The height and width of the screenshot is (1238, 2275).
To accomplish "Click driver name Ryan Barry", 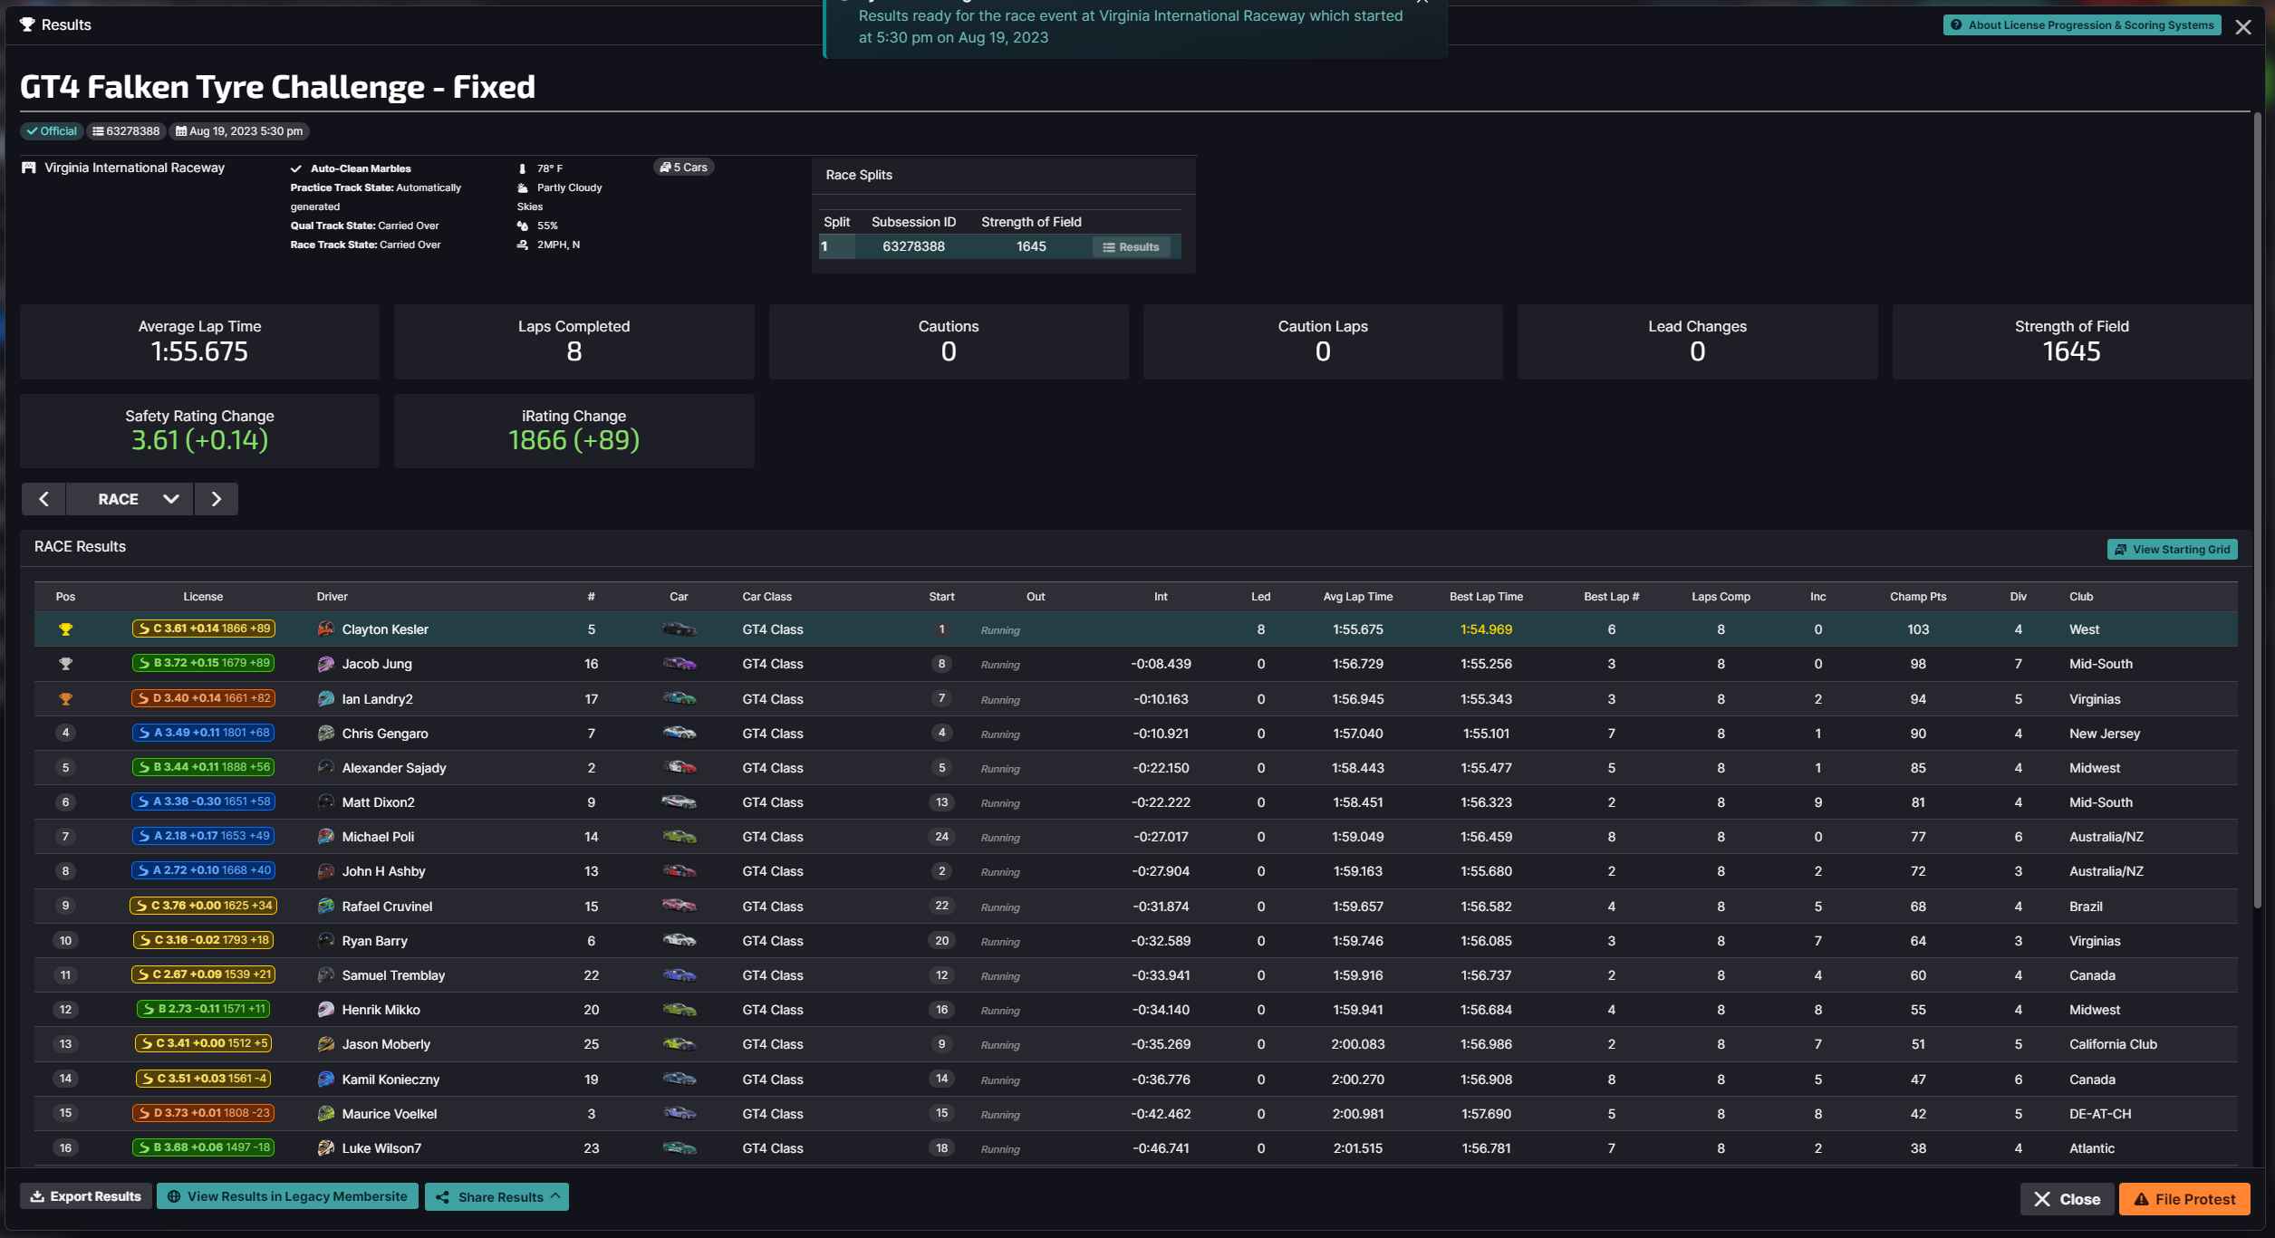I will click(374, 941).
